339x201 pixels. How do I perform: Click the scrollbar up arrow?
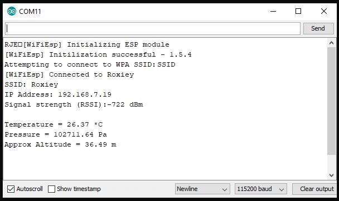pos(331,43)
